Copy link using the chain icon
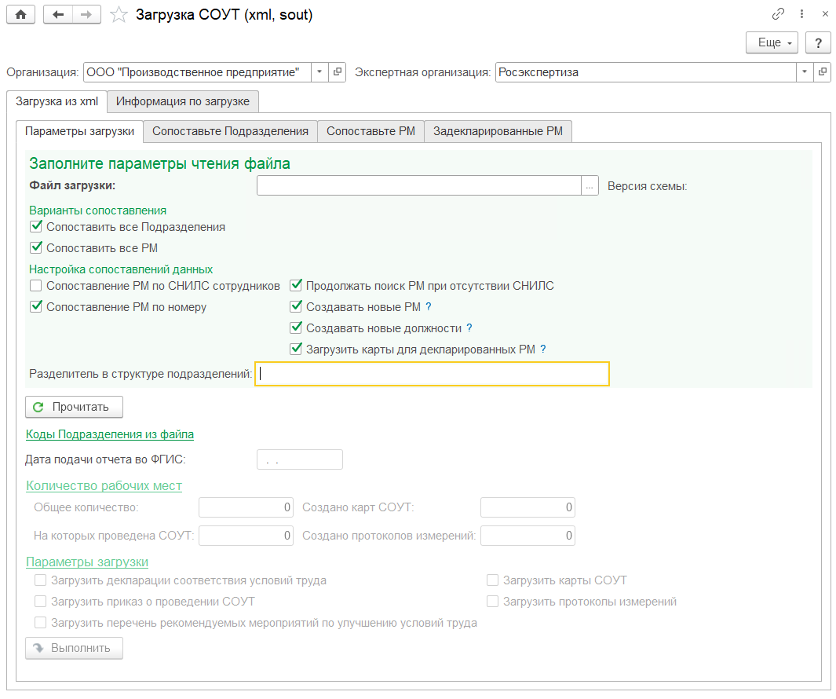Viewport: 836px width, 699px height. pos(778,14)
